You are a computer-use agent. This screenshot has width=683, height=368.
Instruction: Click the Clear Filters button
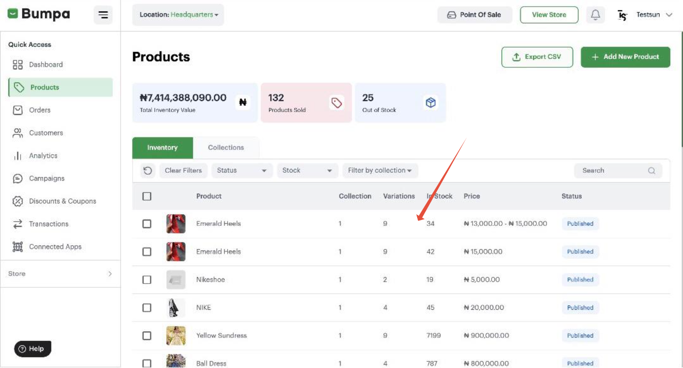pyautogui.click(x=183, y=170)
